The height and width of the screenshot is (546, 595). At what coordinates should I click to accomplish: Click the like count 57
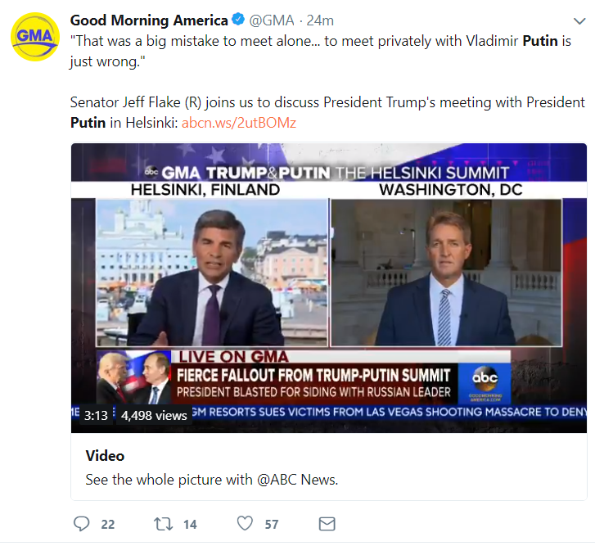(272, 525)
